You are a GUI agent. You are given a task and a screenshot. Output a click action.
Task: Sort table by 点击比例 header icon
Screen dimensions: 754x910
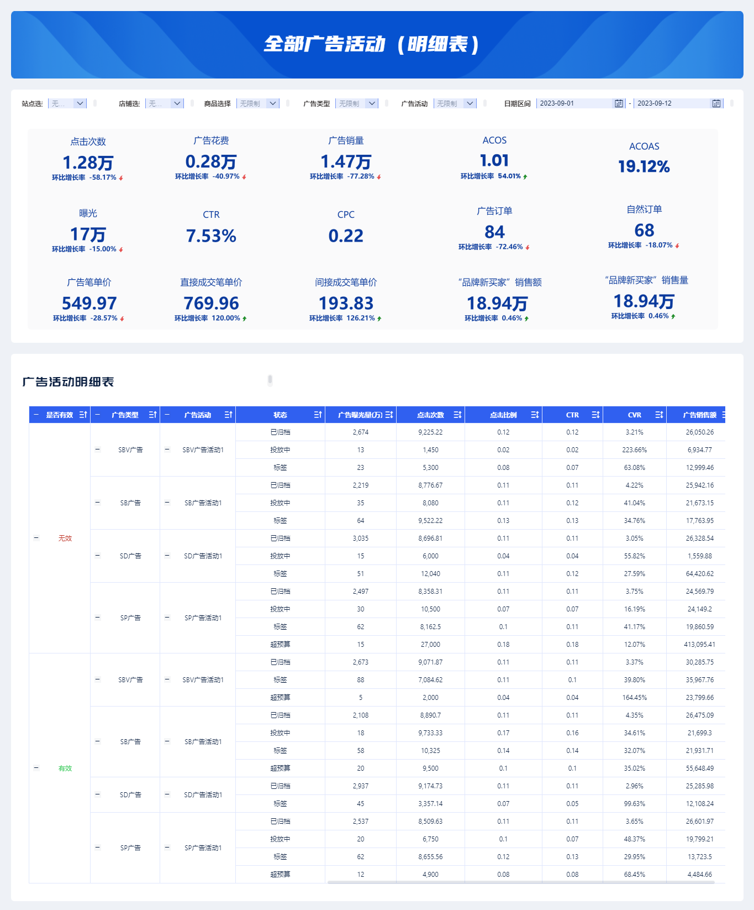coord(535,415)
